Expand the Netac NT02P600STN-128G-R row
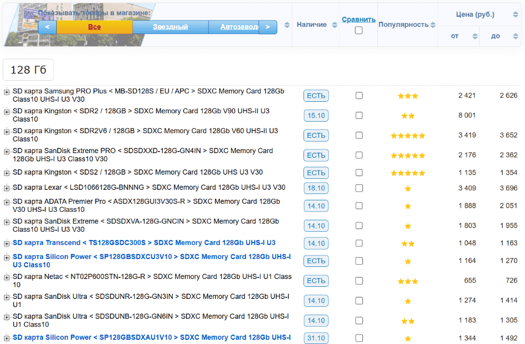The image size is (525, 344). 7,277
